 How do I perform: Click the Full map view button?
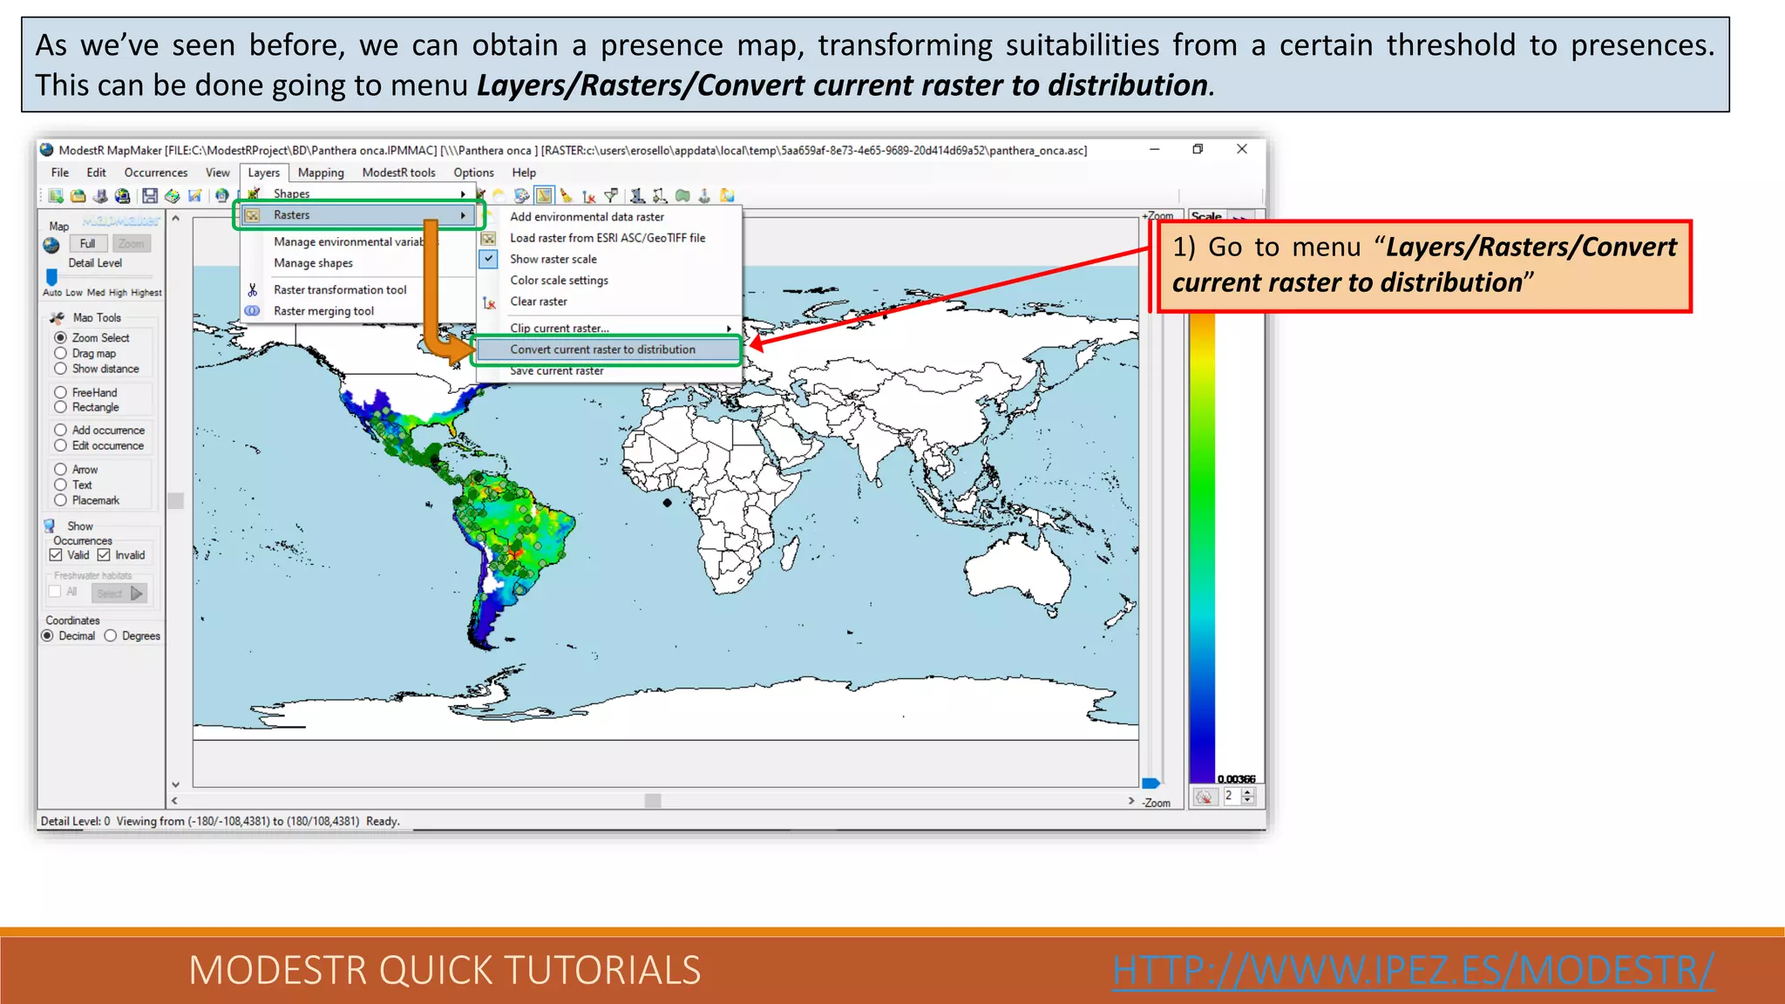tap(88, 244)
